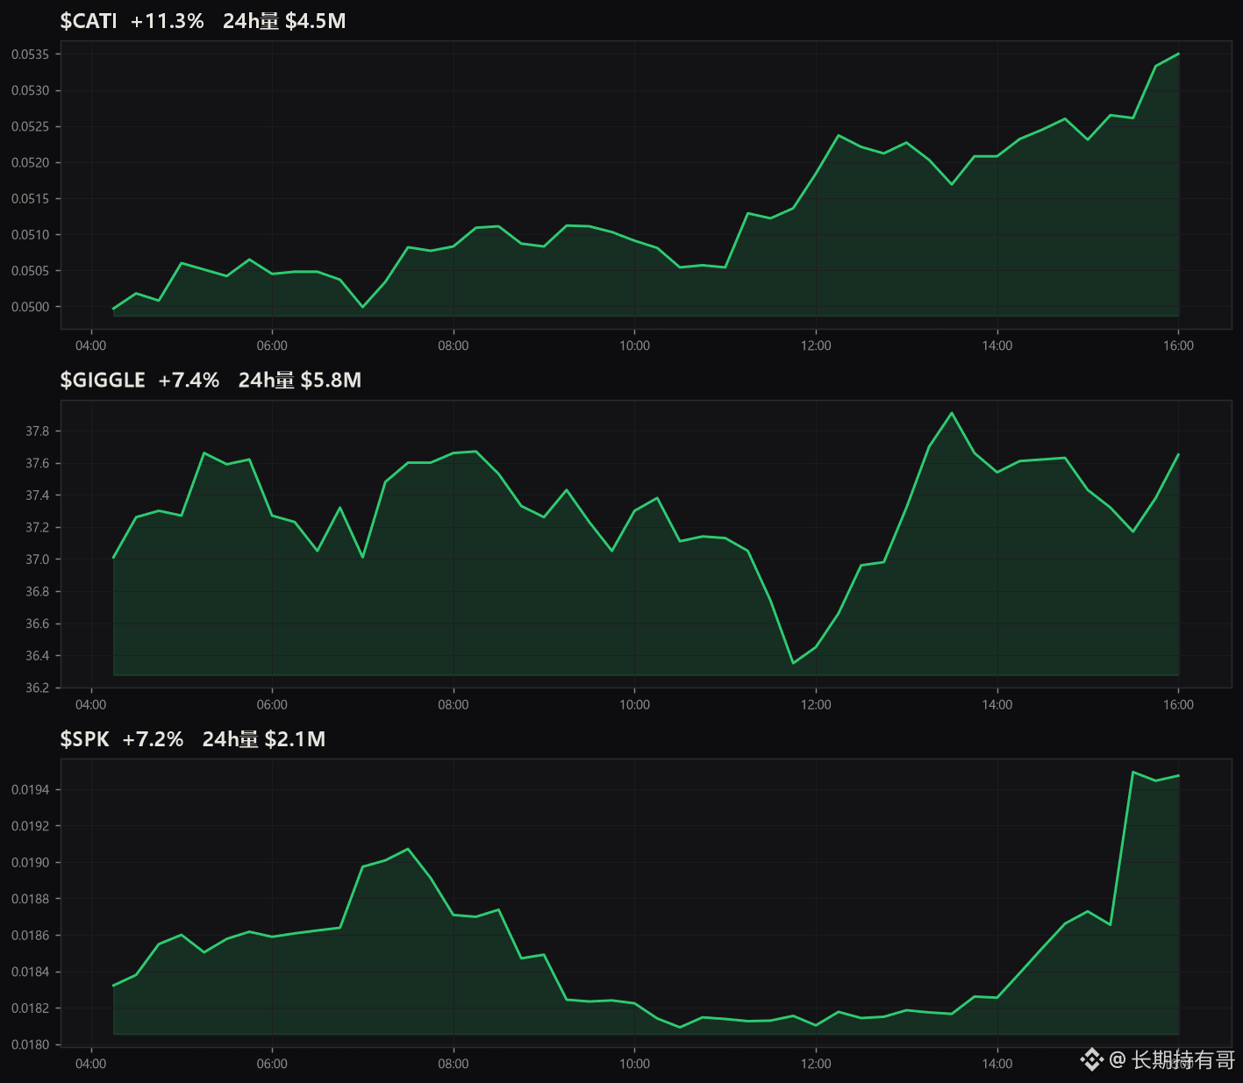This screenshot has height=1083, width=1243.
Task: Click the 04:00 time label under the $CATI chart
Action: pyautogui.click(x=91, y=346)
